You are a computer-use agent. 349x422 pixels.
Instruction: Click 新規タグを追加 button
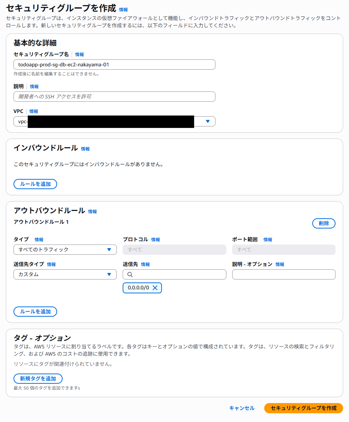pyautogui.click(x=38, y=379)
